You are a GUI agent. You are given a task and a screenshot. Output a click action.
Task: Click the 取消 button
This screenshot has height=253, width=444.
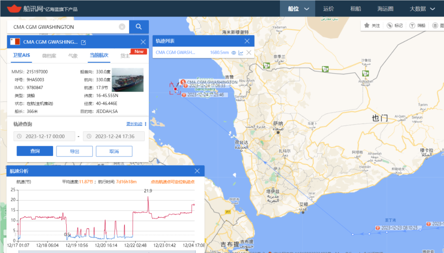(114, 151)
